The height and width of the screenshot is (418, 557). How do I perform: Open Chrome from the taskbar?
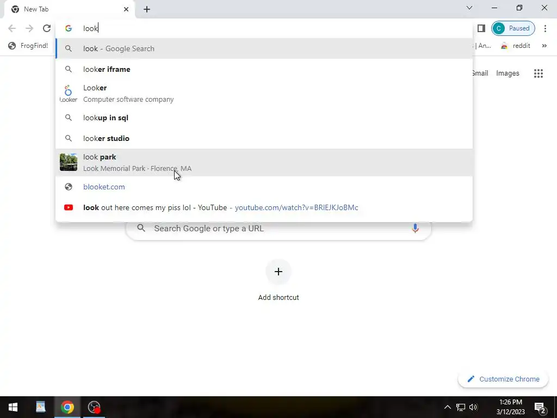pos(67,407)
